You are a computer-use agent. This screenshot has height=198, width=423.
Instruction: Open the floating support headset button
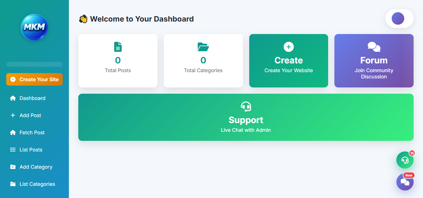click(405, 160)
